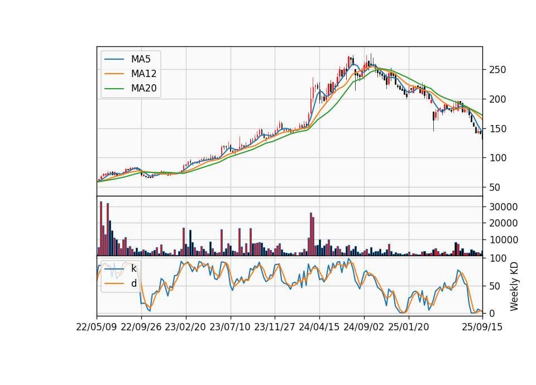
Task: Click the 22/09/26 date tick label
Action: point(141,328)
